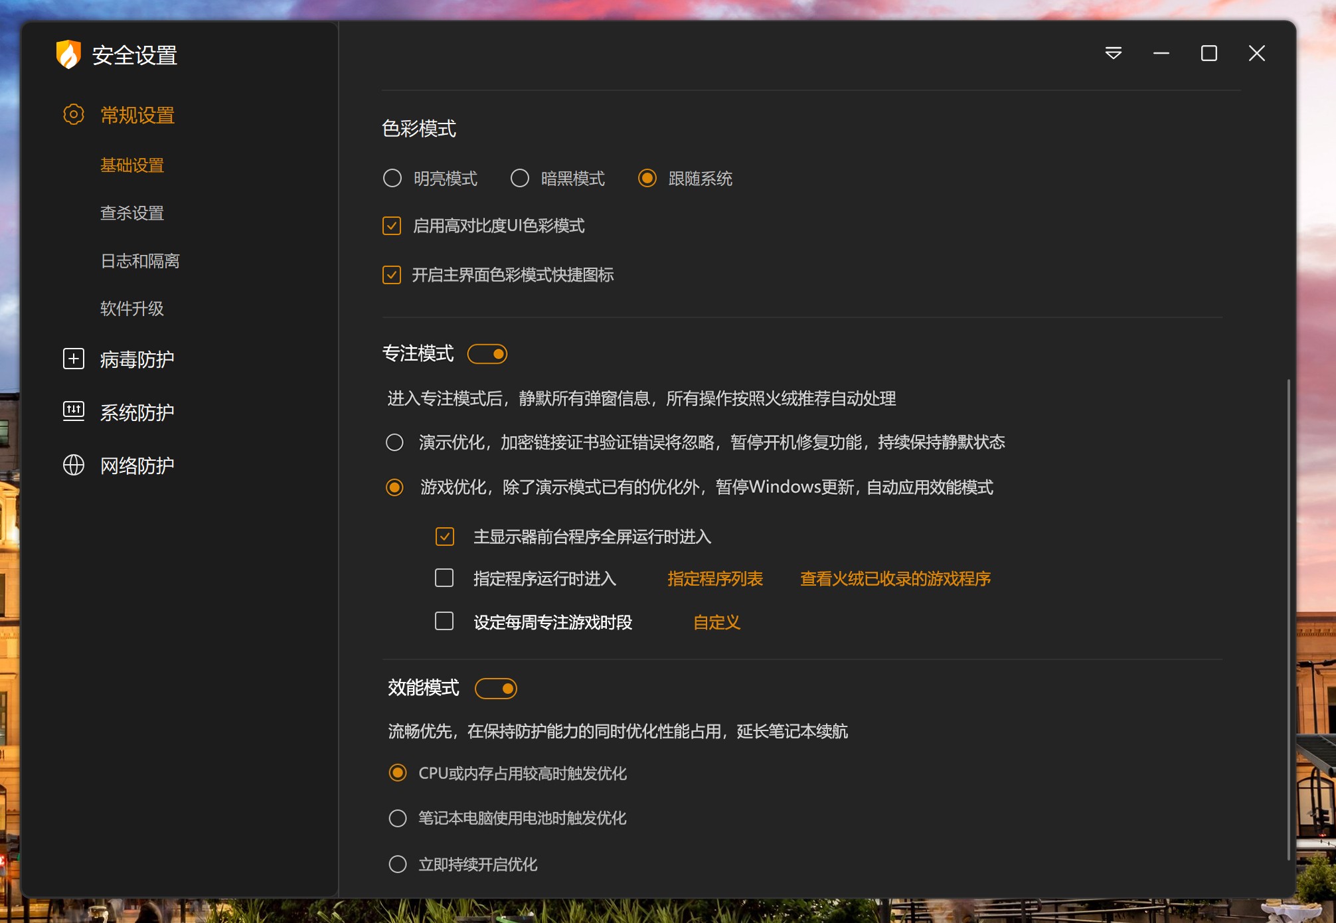This screenshot has width=1336, height=923.
Task: Click the vertical scrollbar on right
Action: tap(1288, 618)
